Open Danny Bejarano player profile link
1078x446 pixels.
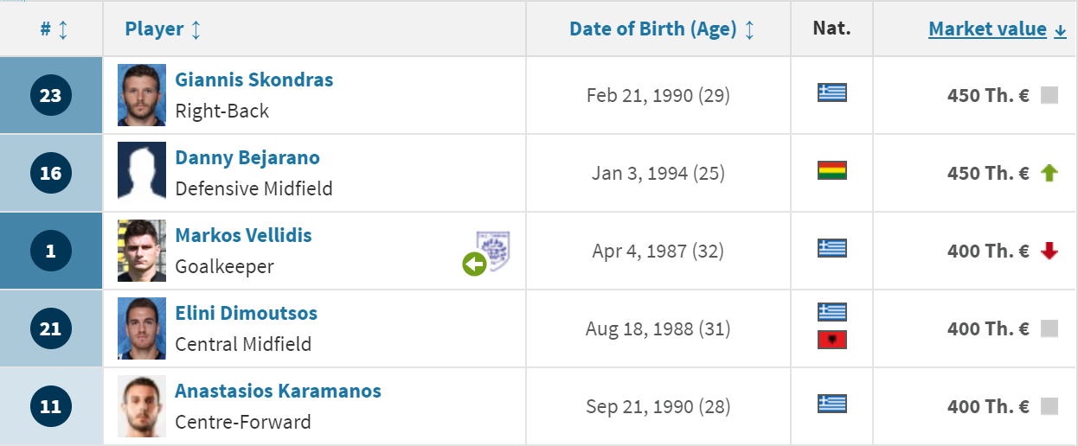(x=247, y=157)
